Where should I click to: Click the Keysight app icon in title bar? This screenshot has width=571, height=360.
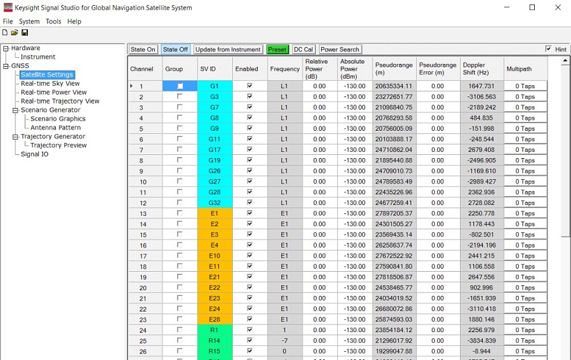[x=8, y=8]
